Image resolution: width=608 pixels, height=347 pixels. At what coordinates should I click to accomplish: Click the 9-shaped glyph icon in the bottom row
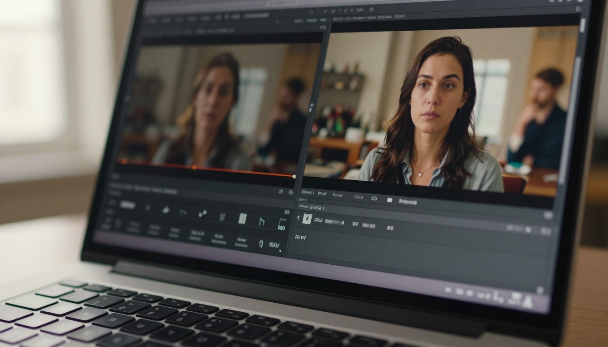tap(261, 244)
